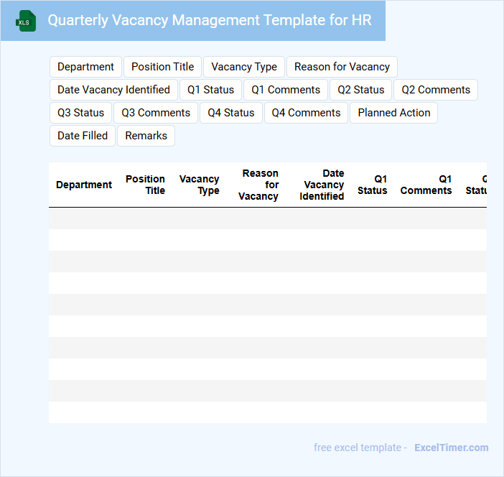Image resolution: width=504 pixels, height=477 pixels.
Task: Open the ExcelTimer.com link
Action: 451,448
